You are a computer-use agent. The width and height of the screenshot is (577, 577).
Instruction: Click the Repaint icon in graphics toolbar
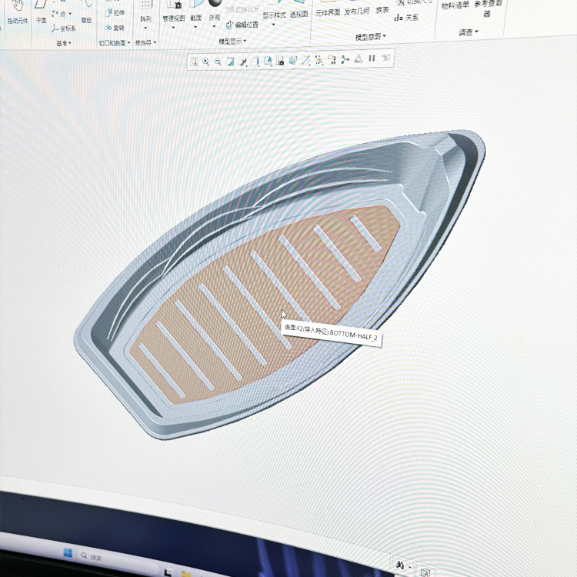click(x=230, y=62)
